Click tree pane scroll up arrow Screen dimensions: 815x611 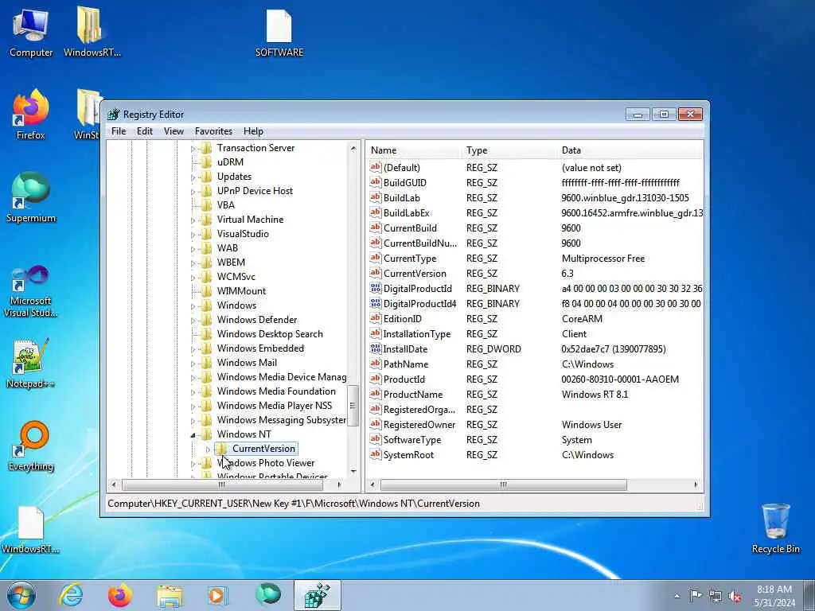point(353,148)
